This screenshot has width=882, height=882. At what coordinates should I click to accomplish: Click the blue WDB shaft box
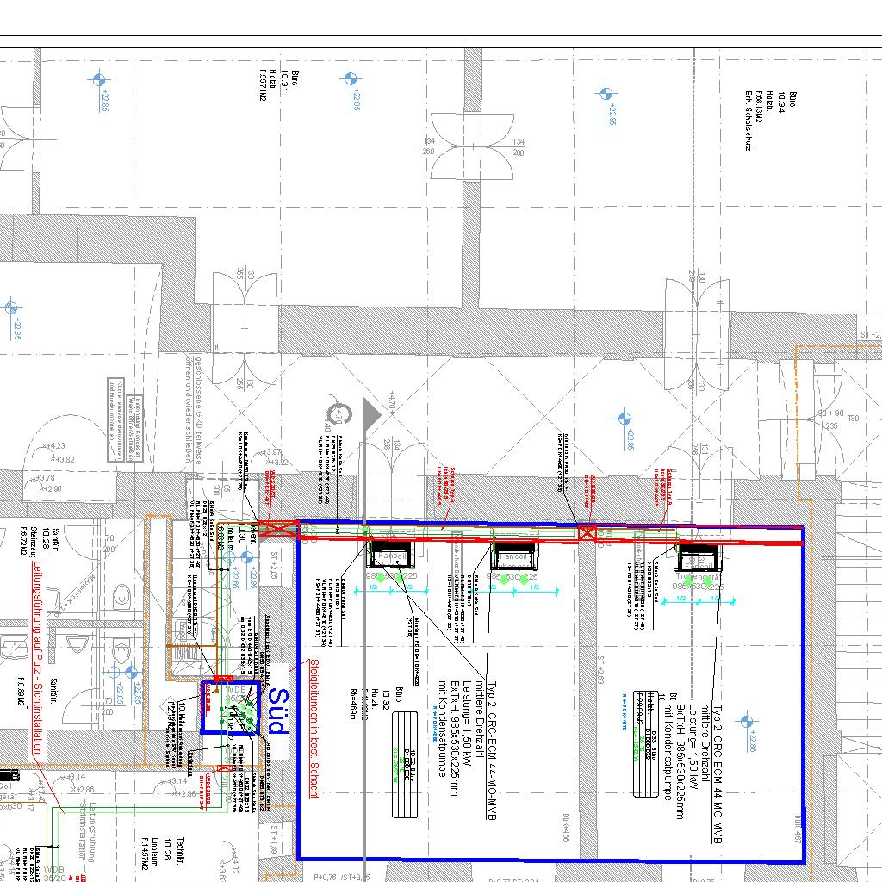point(231,707)
